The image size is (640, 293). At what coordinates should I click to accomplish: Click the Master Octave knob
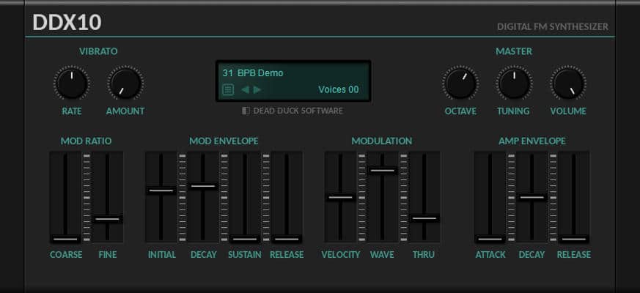click(x=460, y=84)
